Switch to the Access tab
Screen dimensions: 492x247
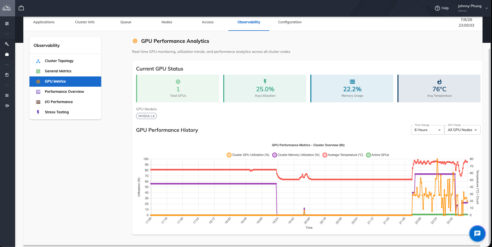(208, 22)
